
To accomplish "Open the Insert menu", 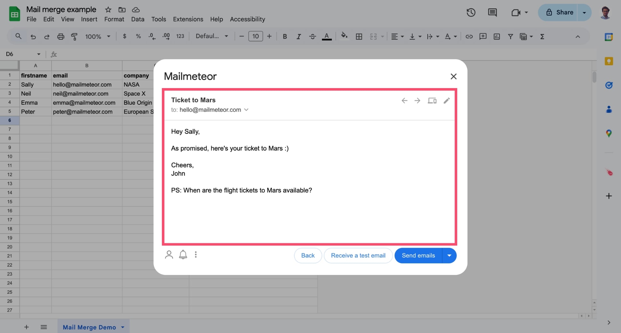I will click(89, 19).
